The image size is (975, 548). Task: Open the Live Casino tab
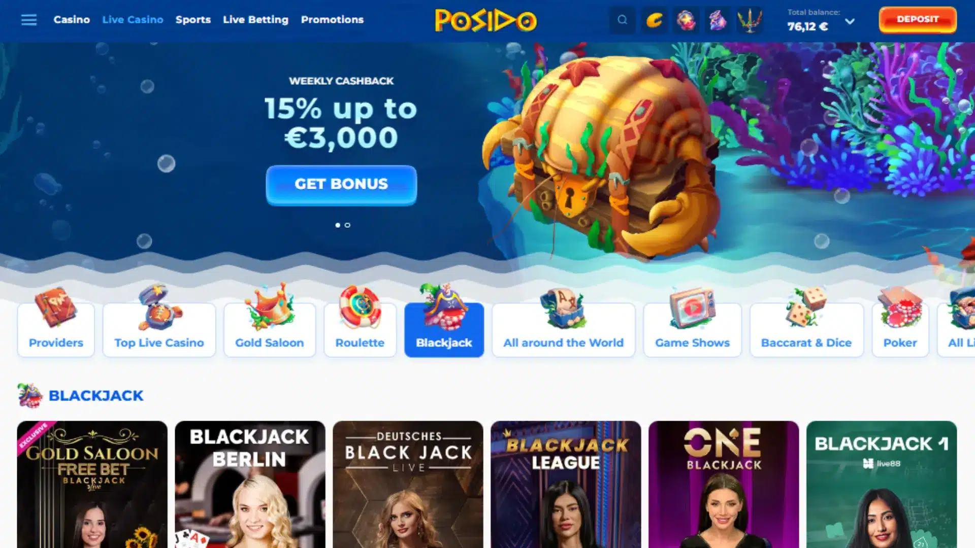(x=133, y=20)
